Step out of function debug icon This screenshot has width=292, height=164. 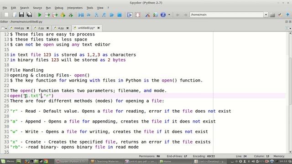pos(104,15)
